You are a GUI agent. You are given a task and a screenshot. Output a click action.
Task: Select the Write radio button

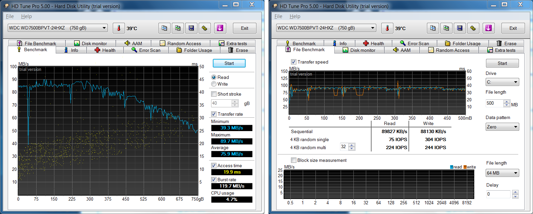click(x=214, y=84)
